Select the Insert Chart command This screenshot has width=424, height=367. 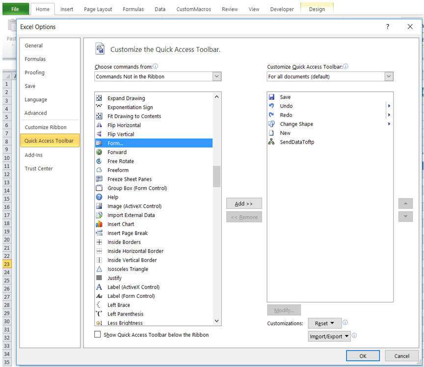(x=121, y=224)
